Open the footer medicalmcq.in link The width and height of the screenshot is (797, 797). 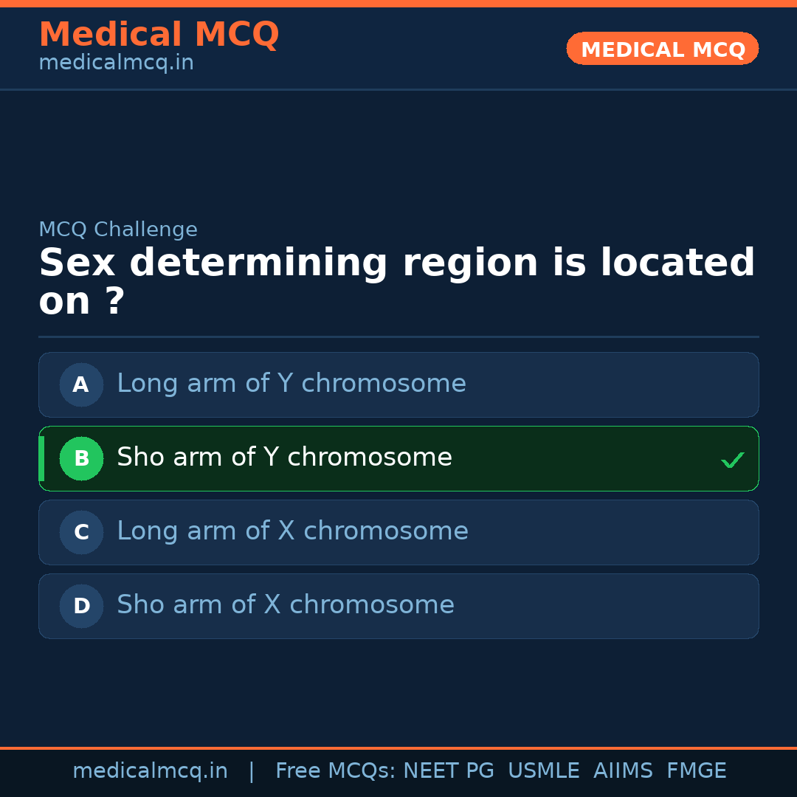[x=150, y=771]
